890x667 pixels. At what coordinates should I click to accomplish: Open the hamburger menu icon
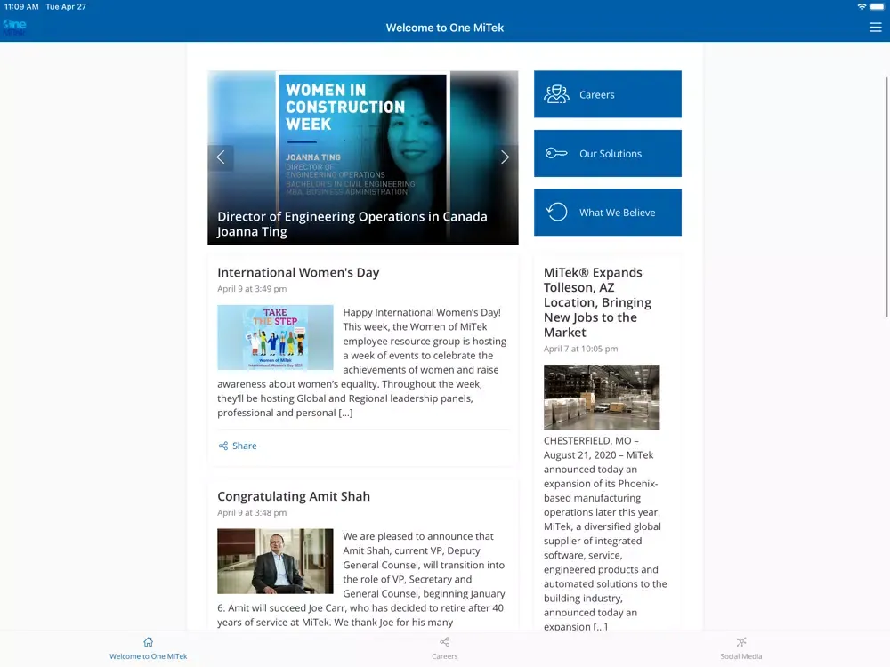tap(875, 28)
